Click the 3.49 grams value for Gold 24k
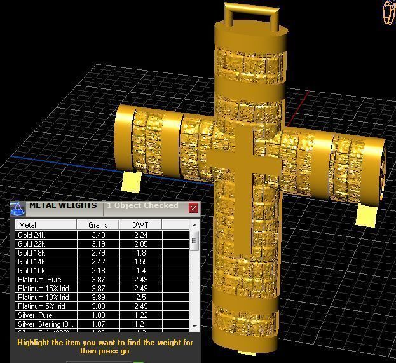Viewport: 396px width, 363px height. pyautogui.click(x=99, y=235)
